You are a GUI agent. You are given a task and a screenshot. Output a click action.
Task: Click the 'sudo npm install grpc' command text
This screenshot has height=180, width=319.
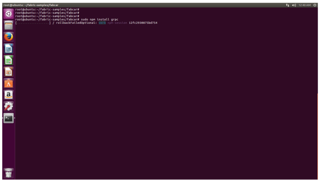[100, 19]
